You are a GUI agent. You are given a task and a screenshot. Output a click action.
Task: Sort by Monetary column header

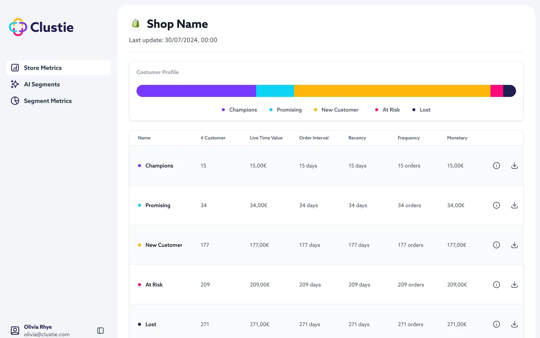point(457,138)
